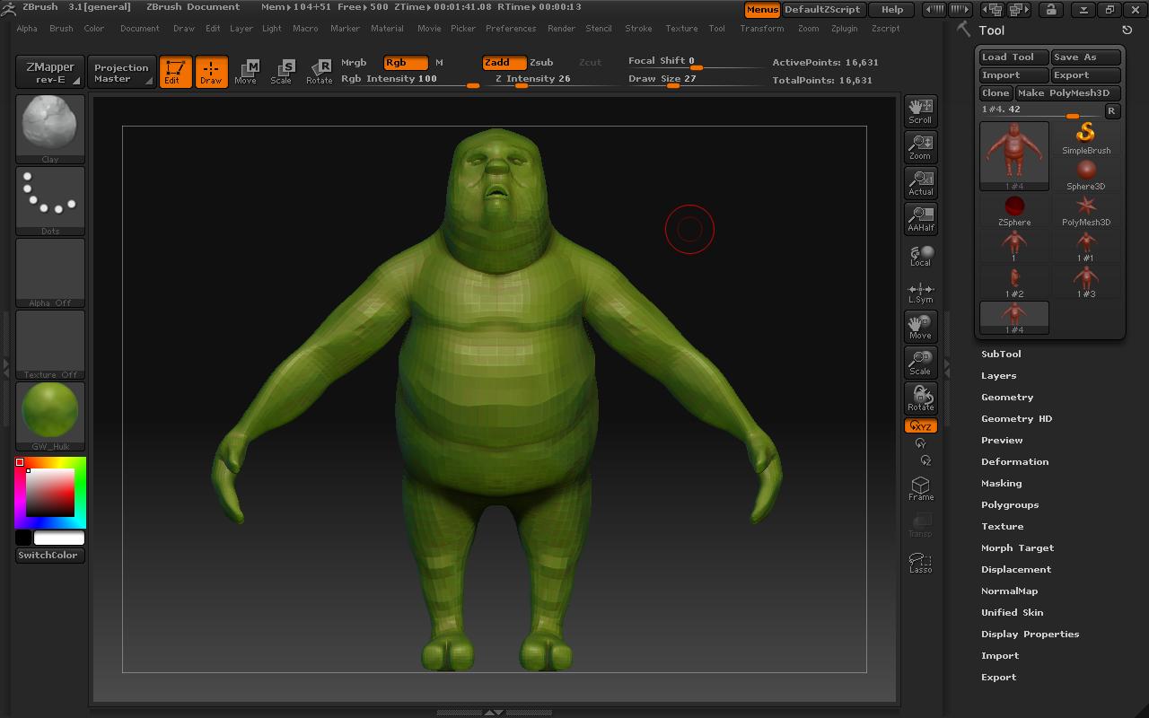Expand the Layers section
This screenshot has width=1149, height=718.
tap(998, 375)
